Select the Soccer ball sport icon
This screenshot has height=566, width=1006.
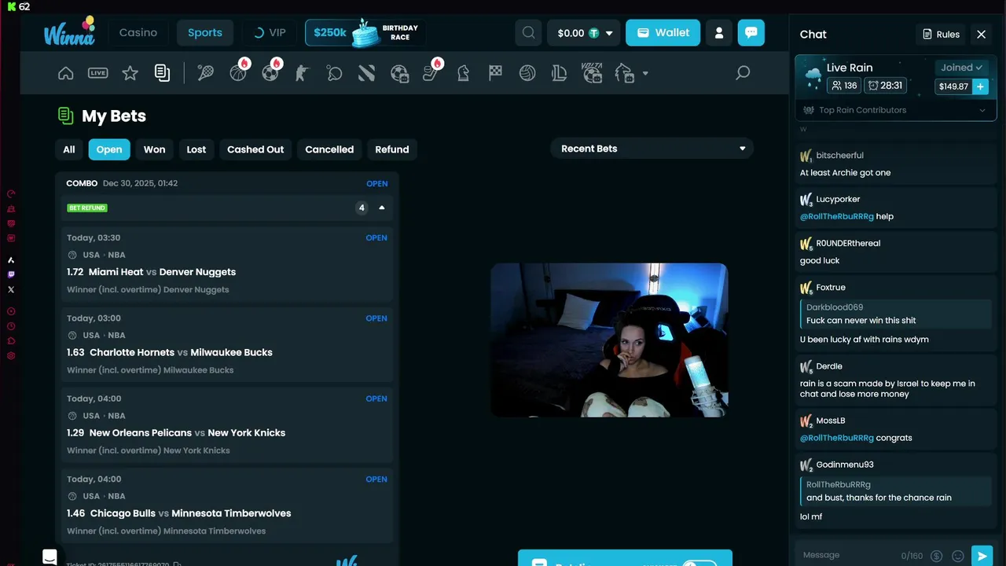click(x=270, y=73)
